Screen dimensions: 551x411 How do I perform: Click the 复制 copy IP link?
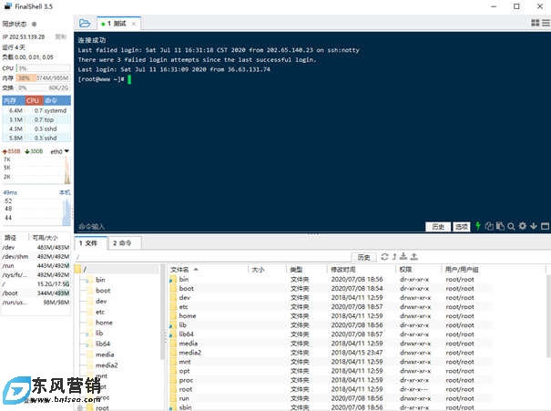click(60, 37)
